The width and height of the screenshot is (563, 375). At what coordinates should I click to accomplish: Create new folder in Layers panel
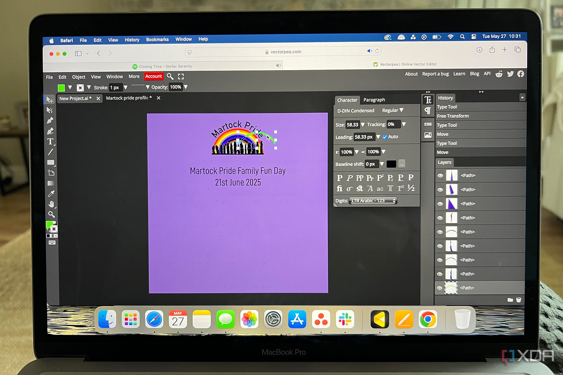point(510,300)
